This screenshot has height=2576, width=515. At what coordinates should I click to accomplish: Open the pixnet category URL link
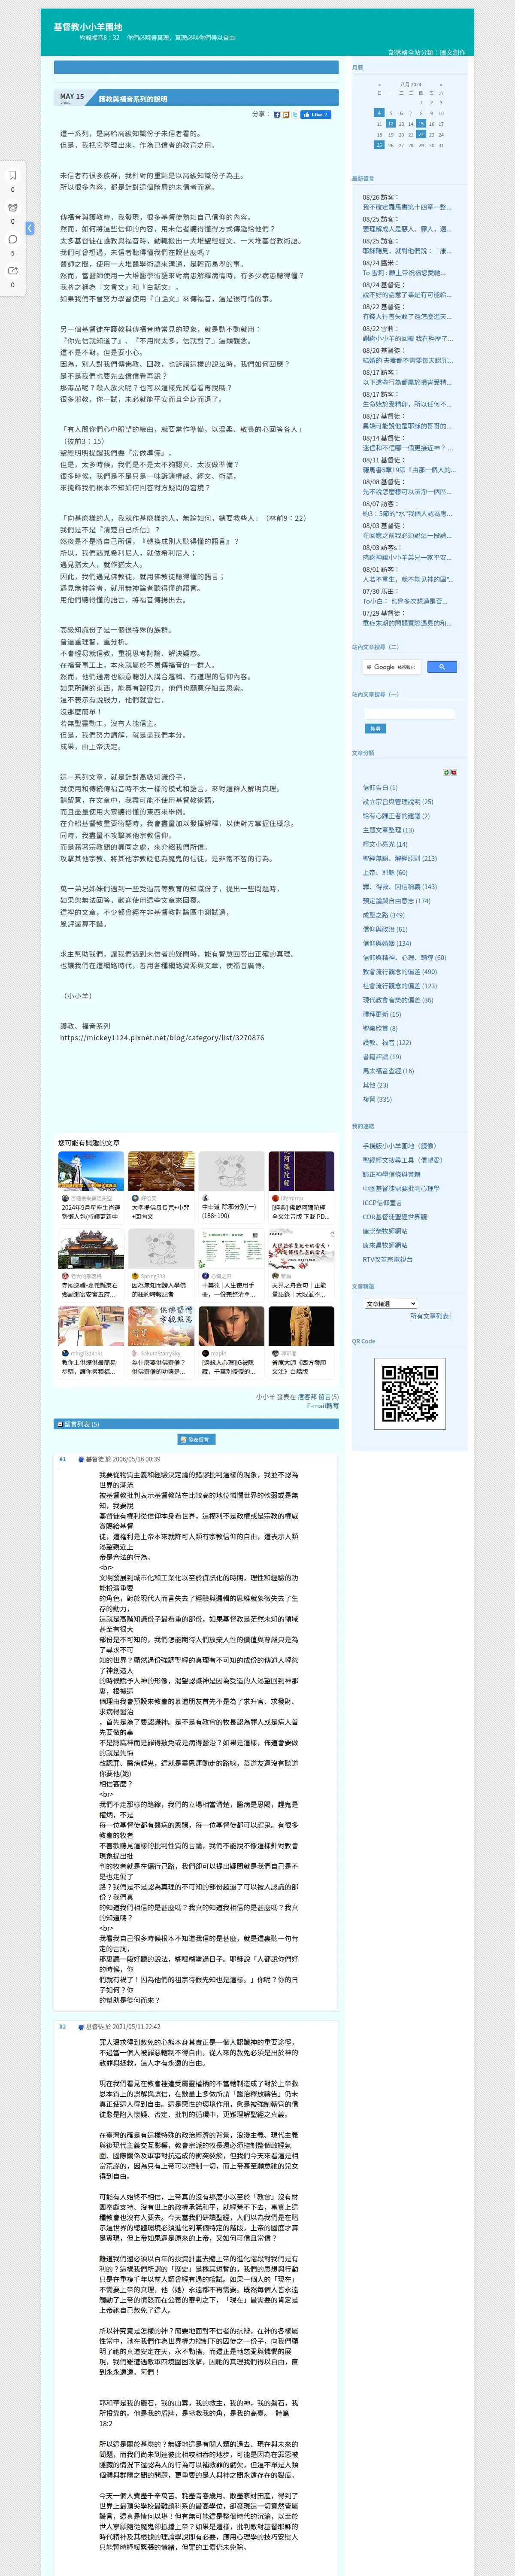coord(162,1038)
